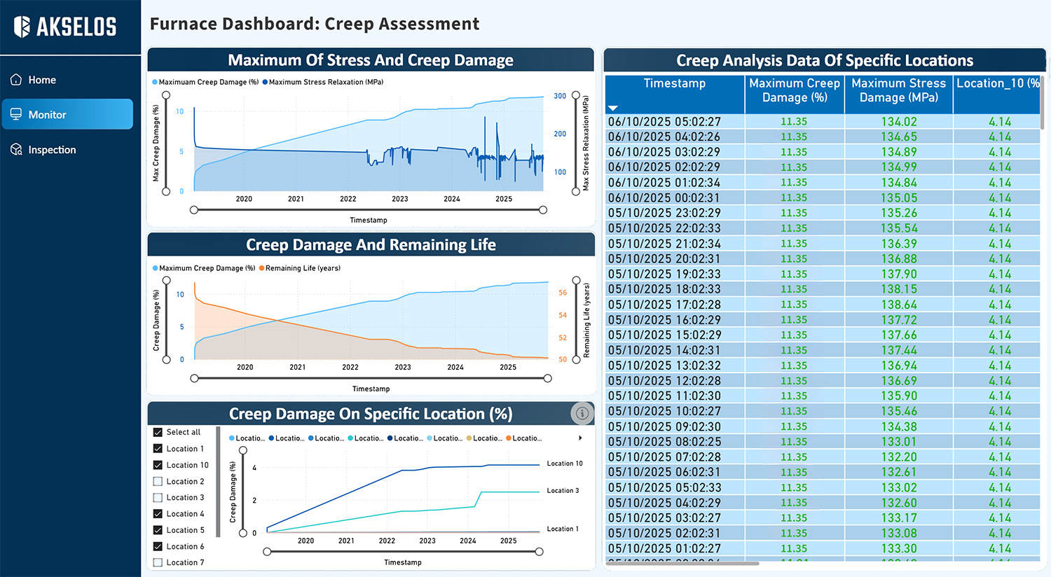Select the 06/10/2025 05:02:27 table row
Image resolution: width=1051 pixels, height=577 pixels.
pyautogui.click(x=664, y=122)
